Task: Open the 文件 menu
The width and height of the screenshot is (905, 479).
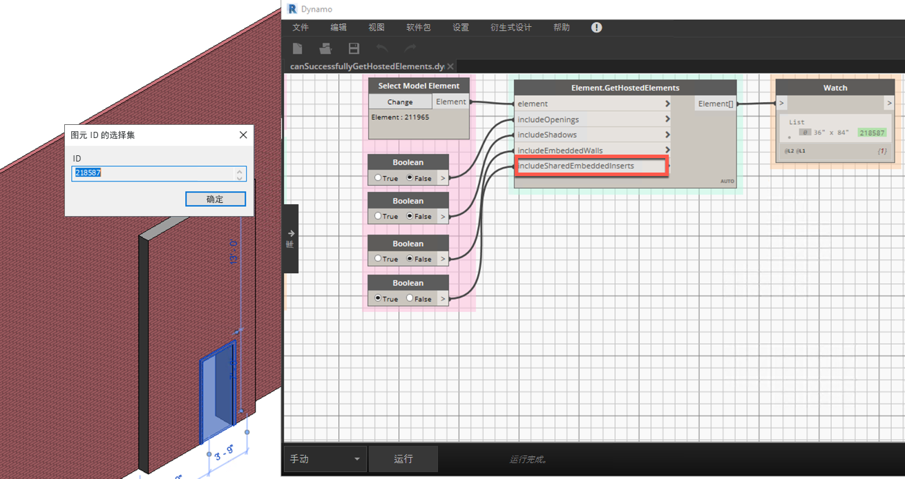Action: click(301, 28)
